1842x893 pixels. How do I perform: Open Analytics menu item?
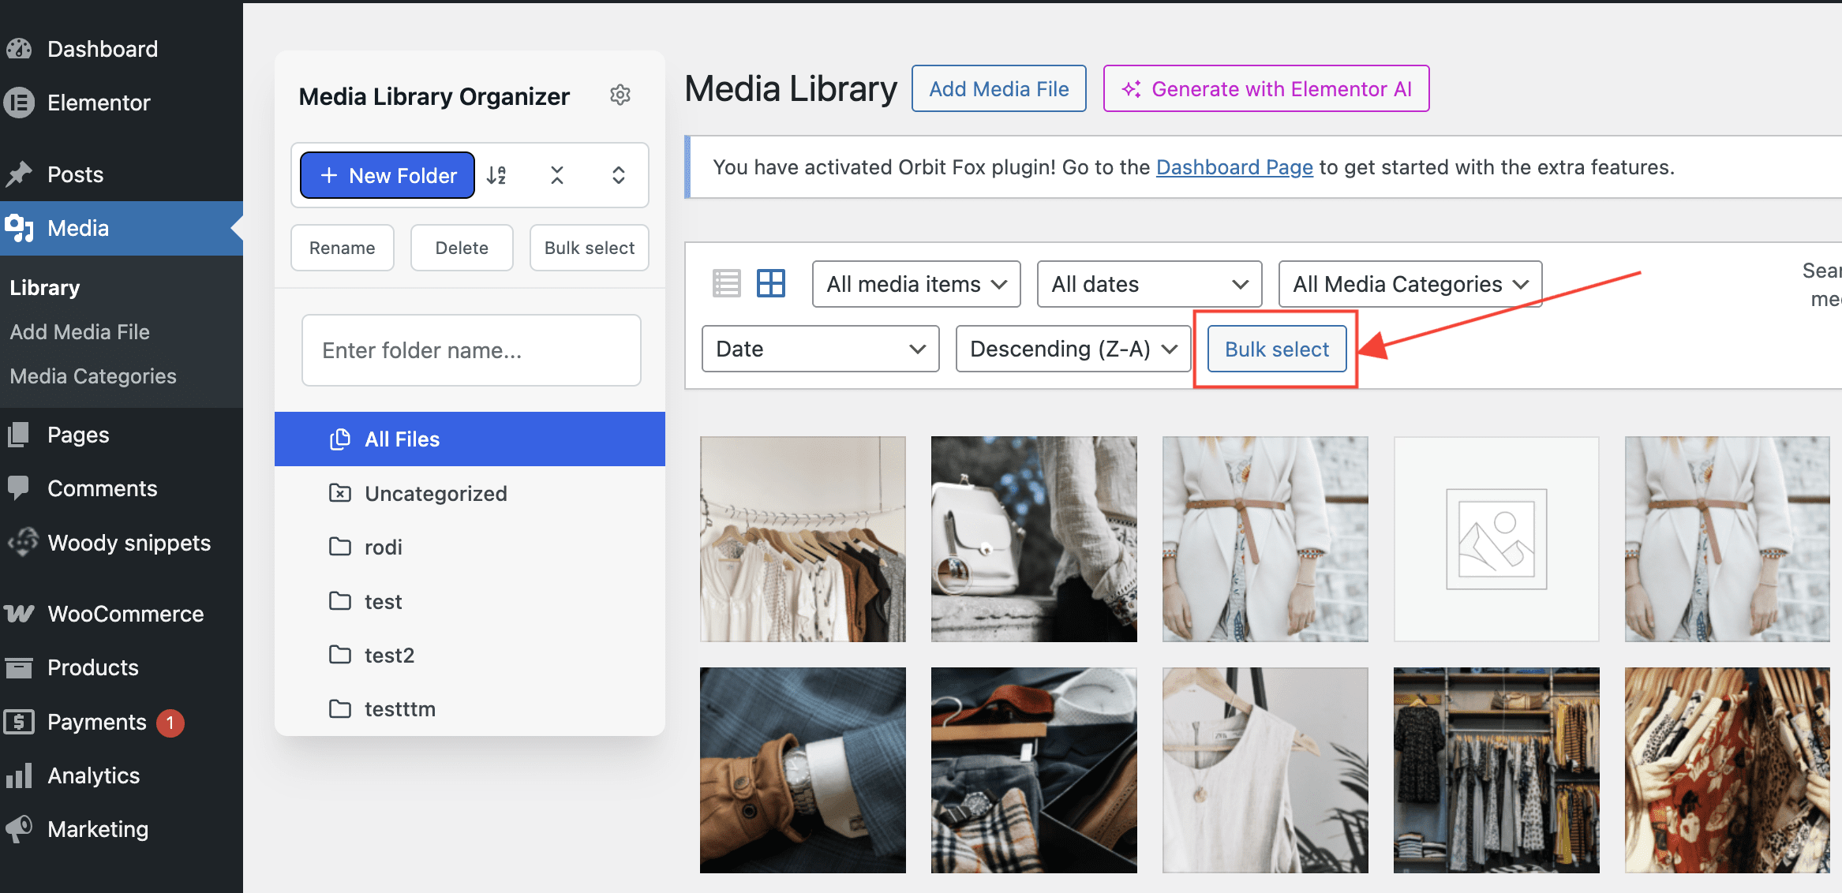(93, 775)
